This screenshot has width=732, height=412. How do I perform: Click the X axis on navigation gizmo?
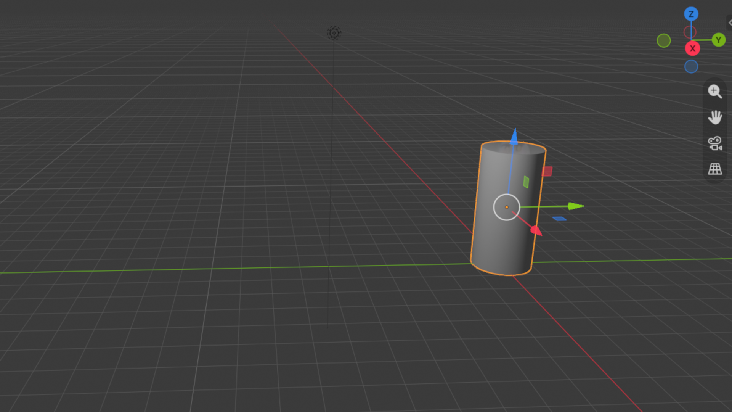point(692,48)
